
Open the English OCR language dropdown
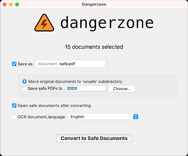[x=103, y=117]
